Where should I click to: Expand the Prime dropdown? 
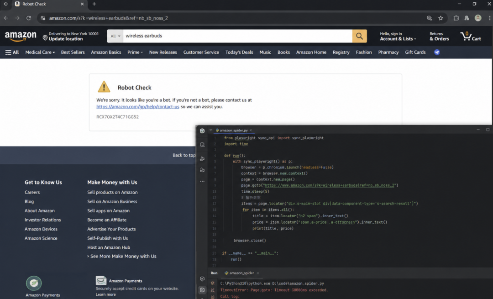(x=135, y=52)
